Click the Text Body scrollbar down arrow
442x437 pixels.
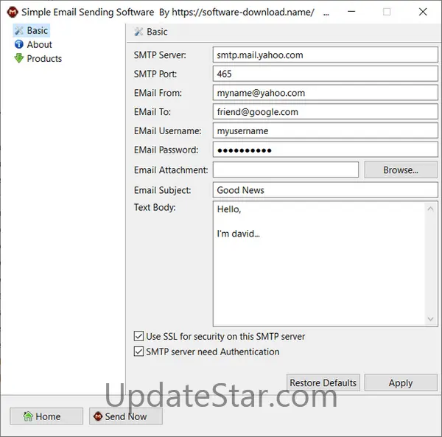click(430, 319)
